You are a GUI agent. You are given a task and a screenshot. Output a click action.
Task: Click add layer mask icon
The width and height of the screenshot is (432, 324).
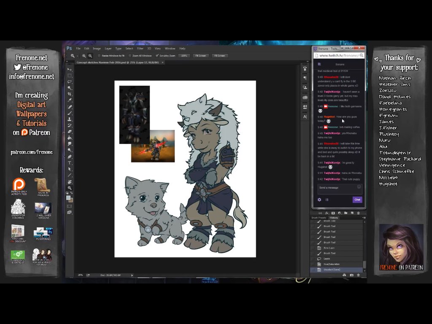[x=333, y=213]
